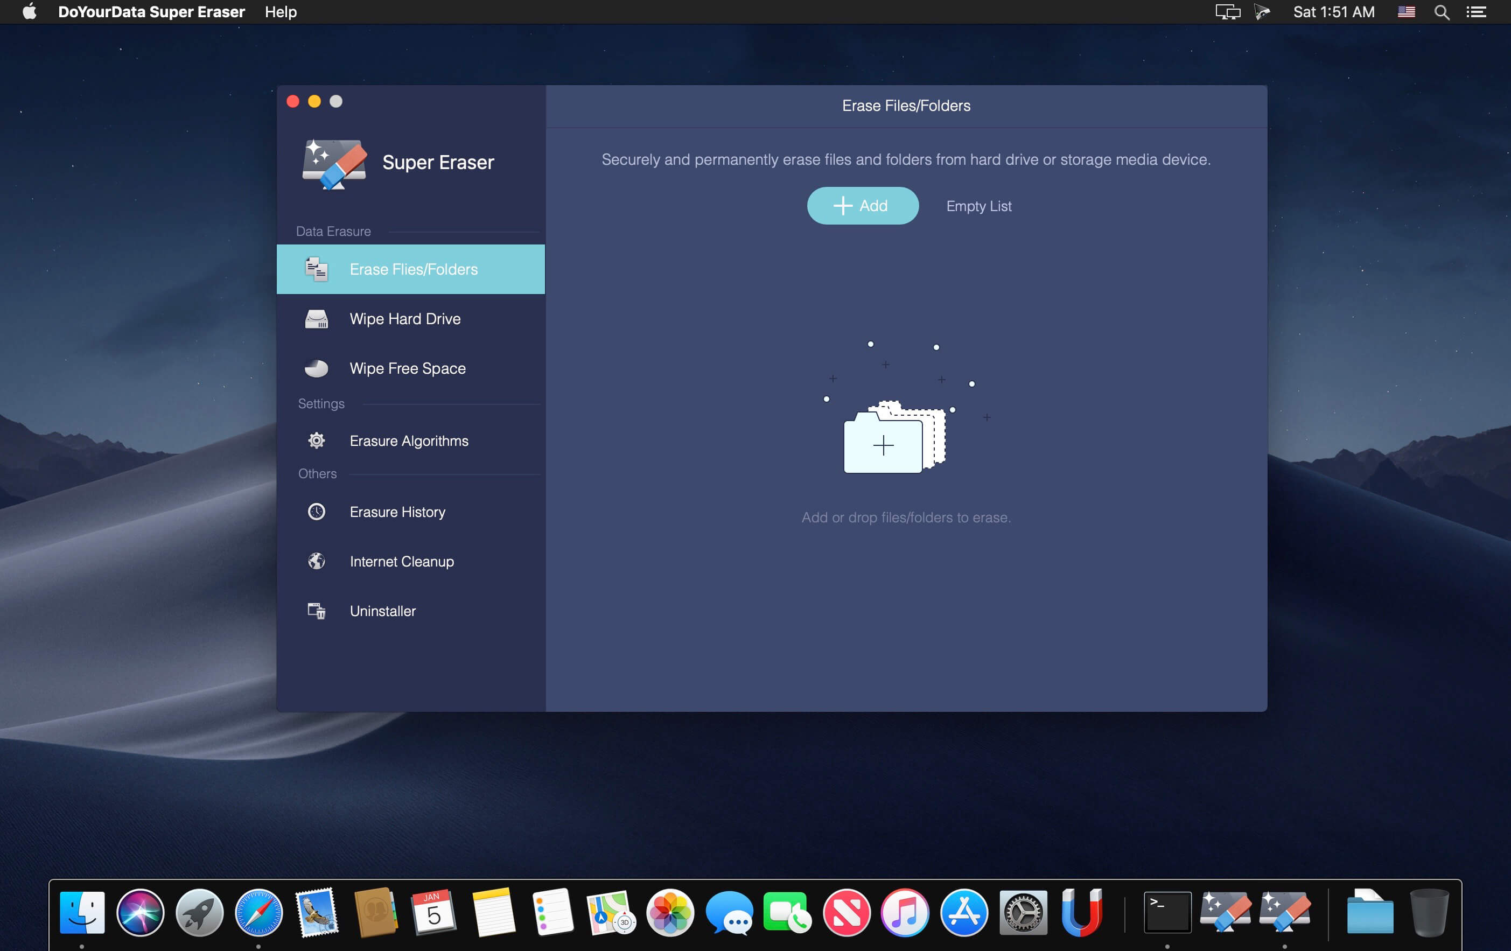
Task: Open Maps from the Dock
Action: click(611, 912)
